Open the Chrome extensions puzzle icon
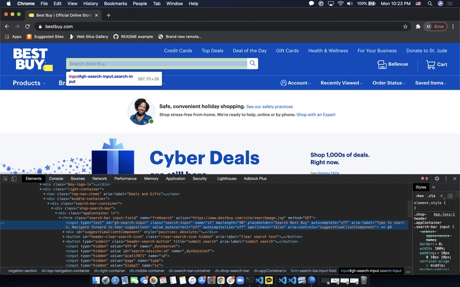The image size is (460, 287). tap(418, 26)
